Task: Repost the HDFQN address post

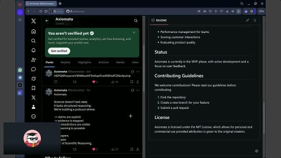Action: (75, 82)
